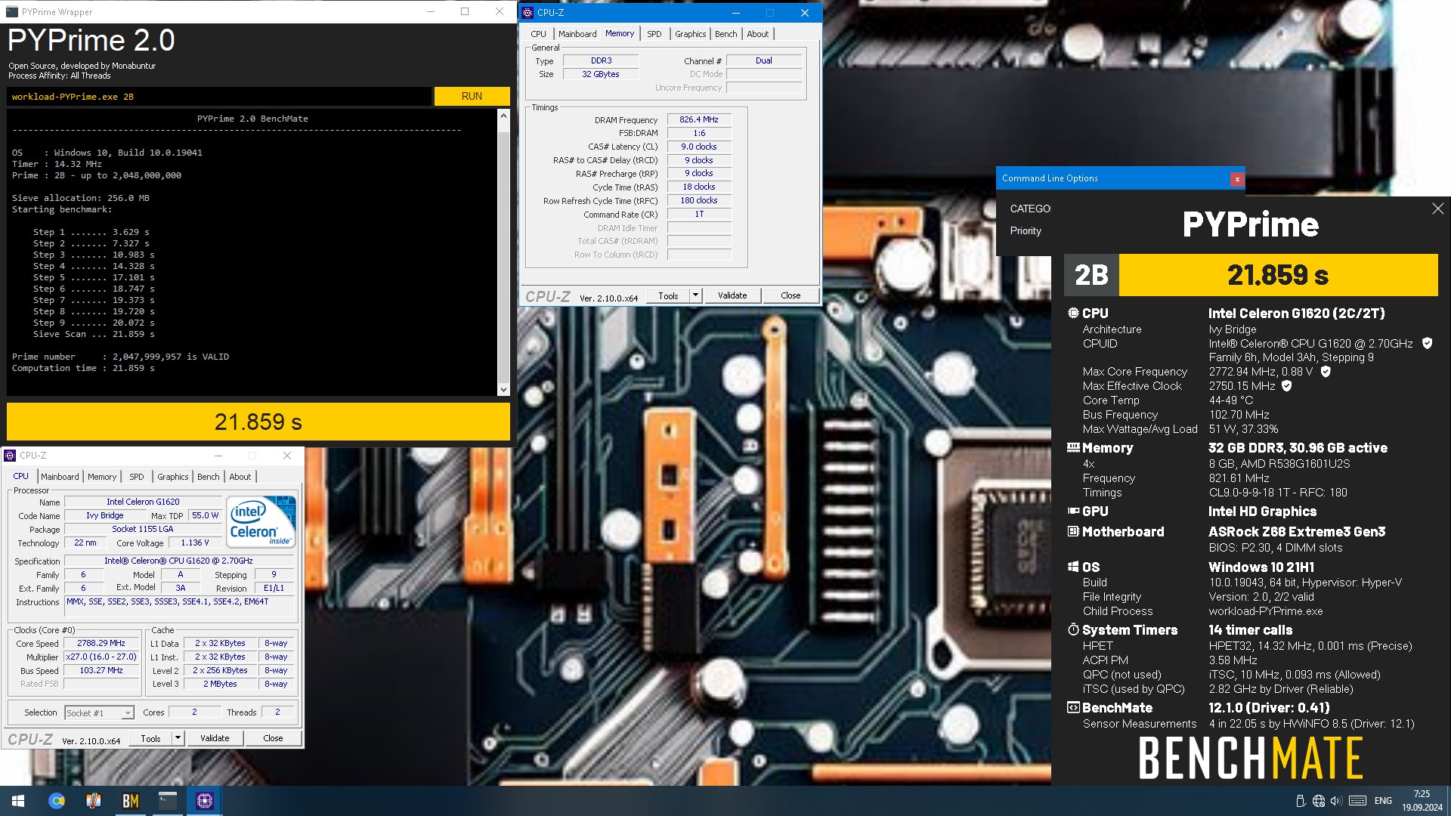1451x816 pixels.
Task: Click Validate in top CPU-Z window
Action: click(732, 295)
